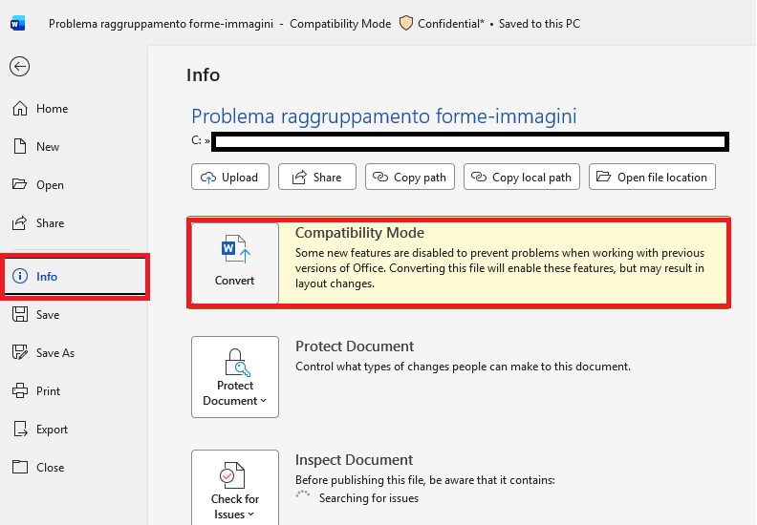This screenshot has height=525, width=757.
Task: Click the Print printer icon
Action: (x=20, y=390)
